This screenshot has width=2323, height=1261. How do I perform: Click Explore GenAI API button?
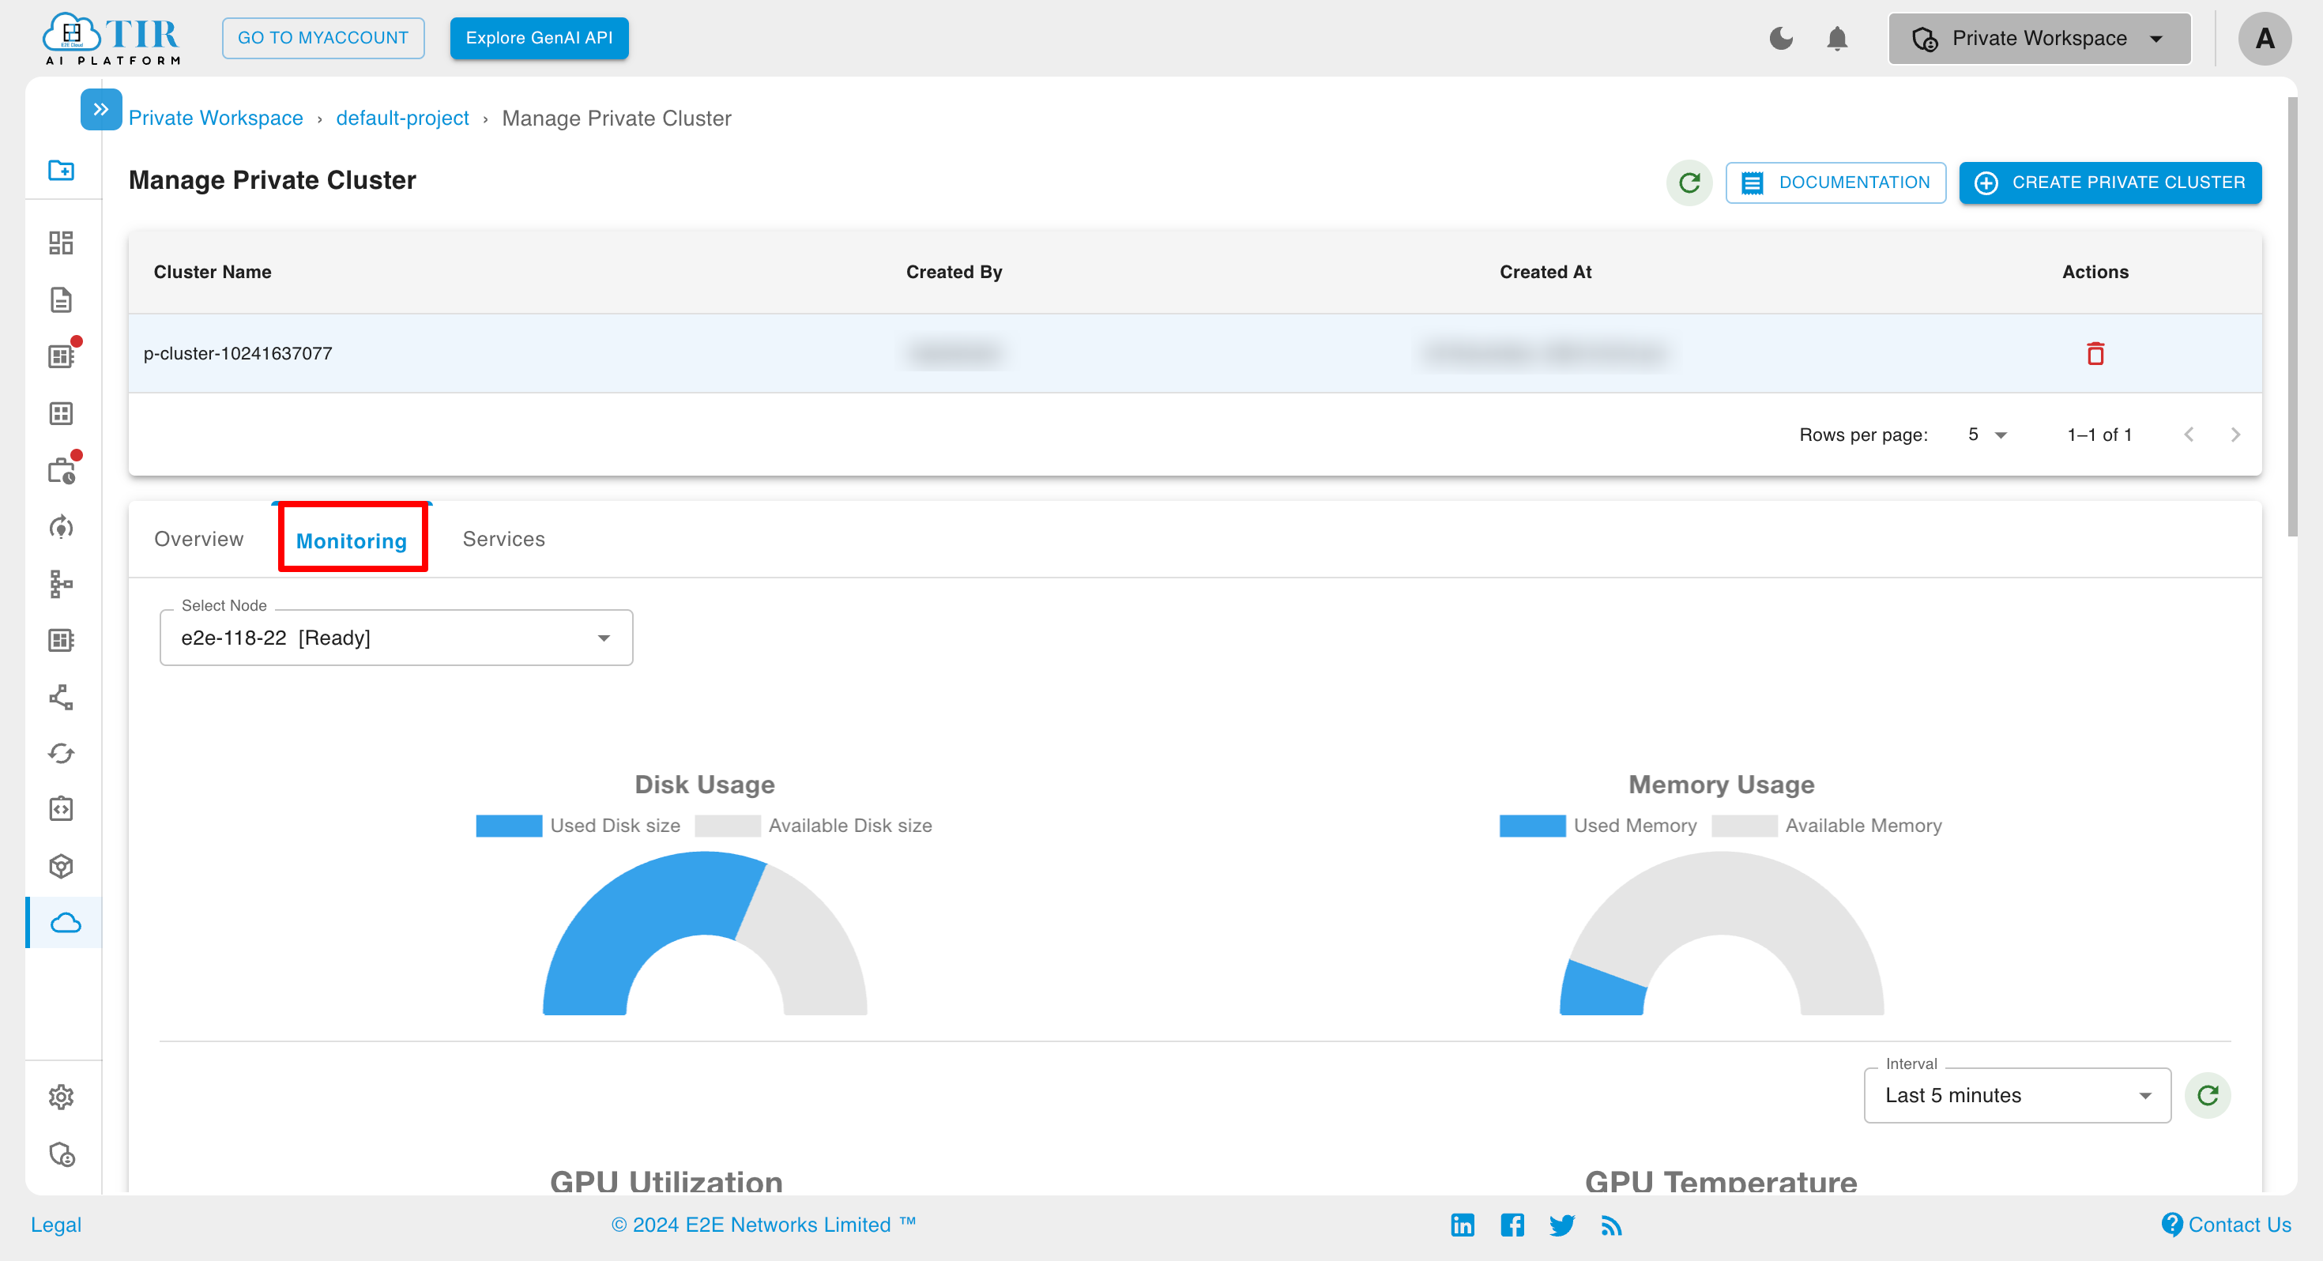pyautogui.click(x=539, y=38)
